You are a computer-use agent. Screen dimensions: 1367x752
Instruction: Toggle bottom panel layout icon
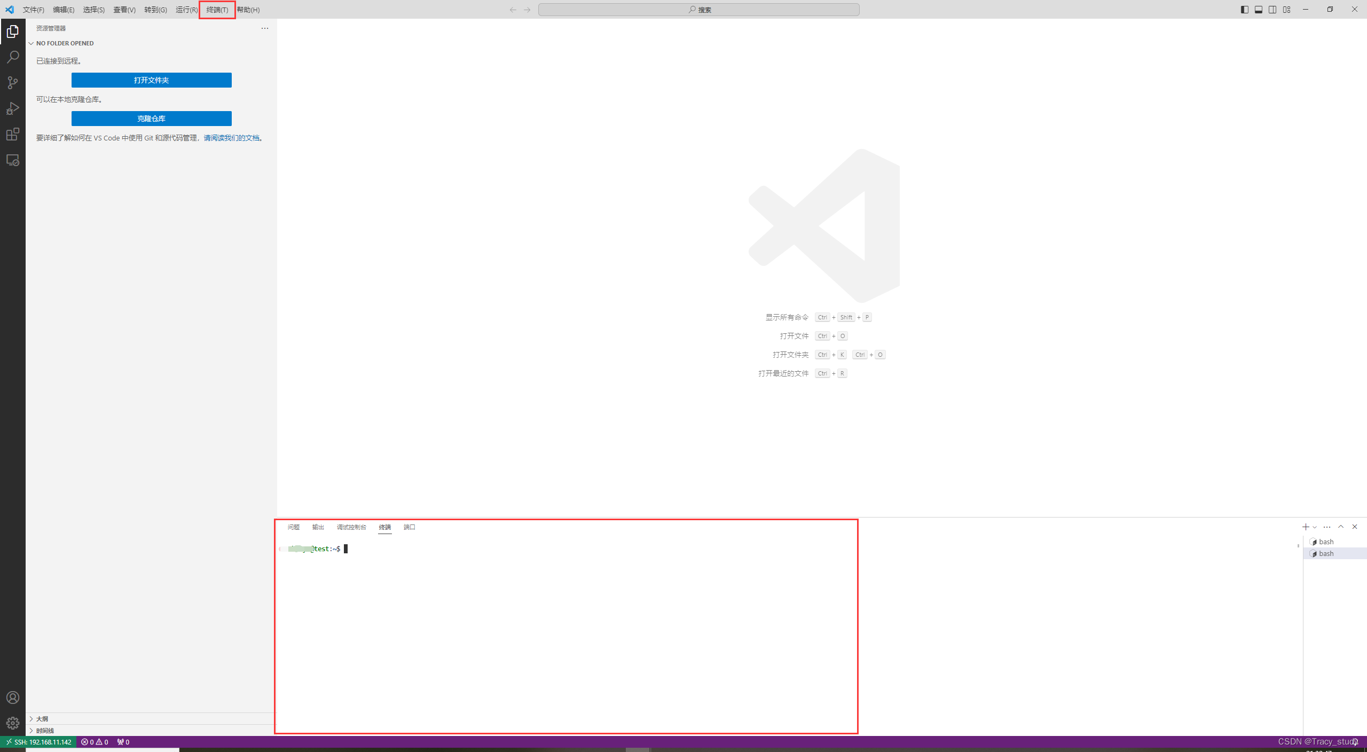1259,10
